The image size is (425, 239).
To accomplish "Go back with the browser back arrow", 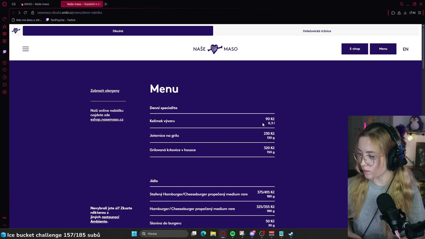I will tap(13, 13).
